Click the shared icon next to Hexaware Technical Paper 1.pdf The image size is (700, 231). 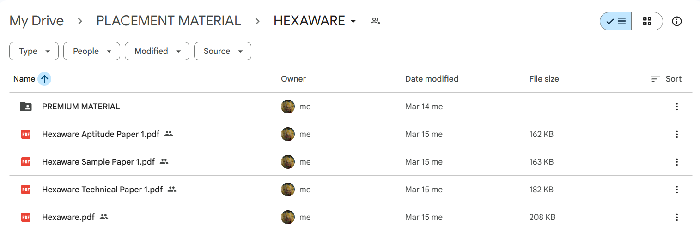point(172,190)
